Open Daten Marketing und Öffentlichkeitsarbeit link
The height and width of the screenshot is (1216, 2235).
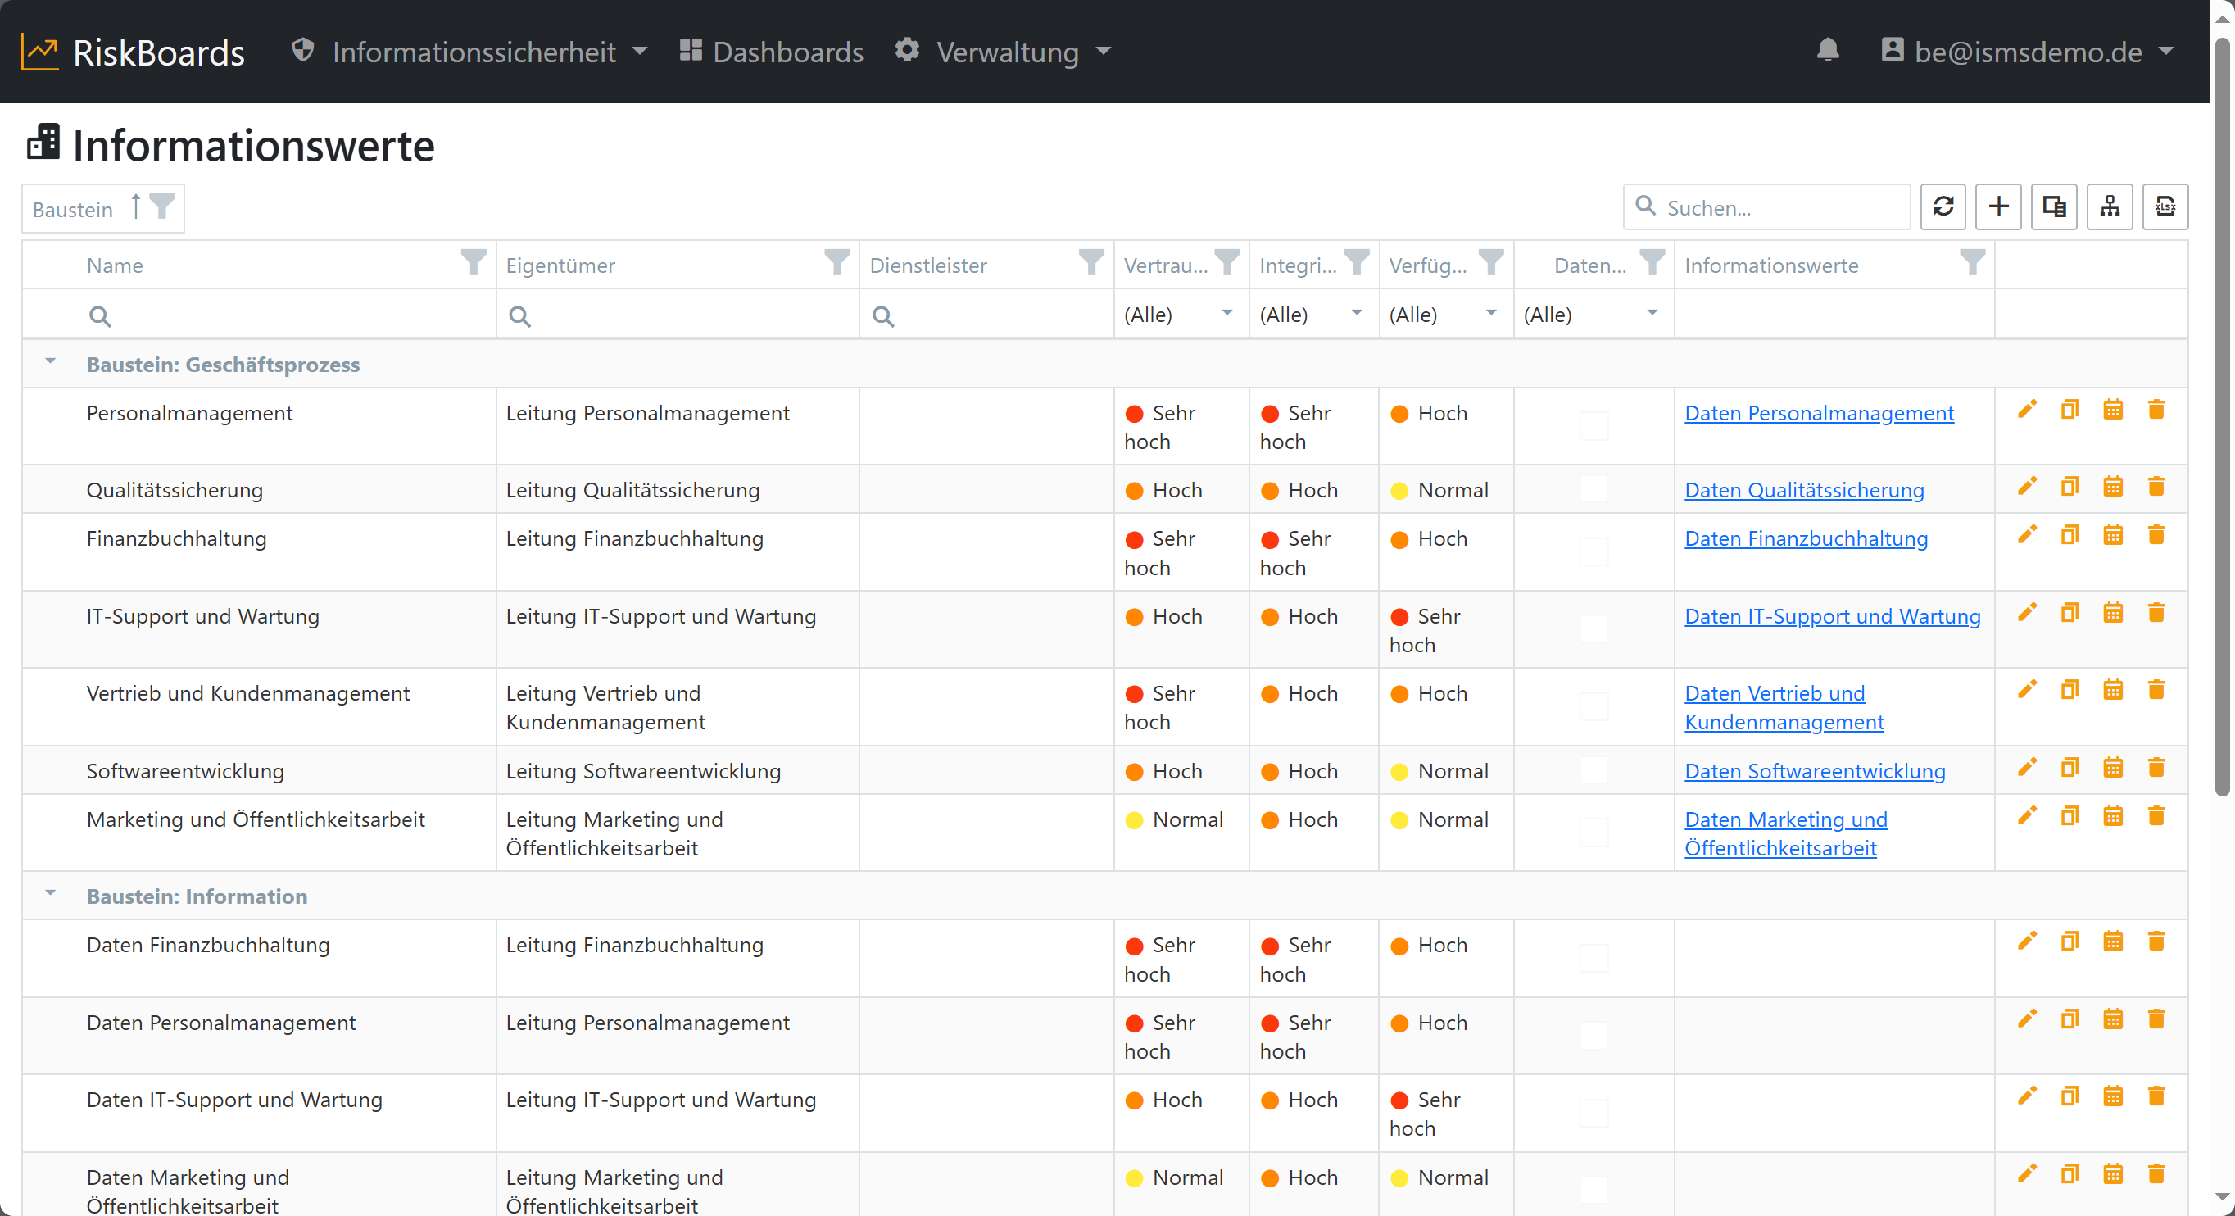1785,833
